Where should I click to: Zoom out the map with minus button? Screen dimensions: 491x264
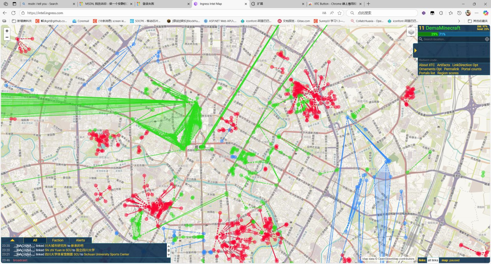pyautogui.click(x=7, y=37)
